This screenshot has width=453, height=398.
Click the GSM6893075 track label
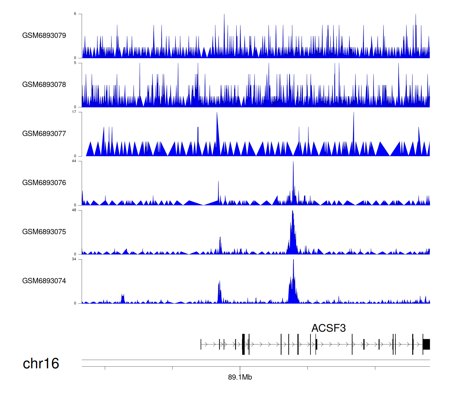click(44, 232)
